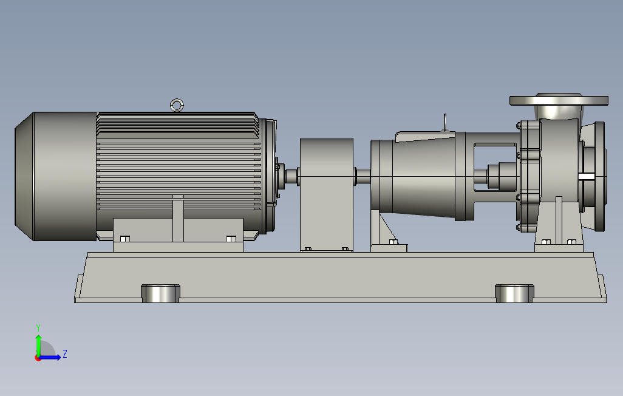This screenshot has height=396, width=623.
Task: Select the vent pin atop the bearing housing
Action: 445,123
